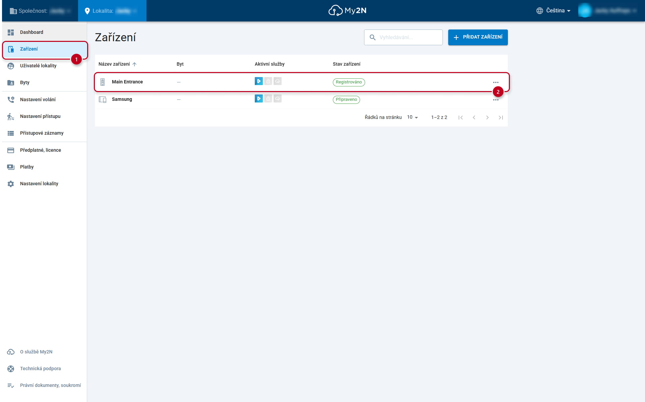
Task: Click the Zařízení device icon in sidebar
Action: 11,49
